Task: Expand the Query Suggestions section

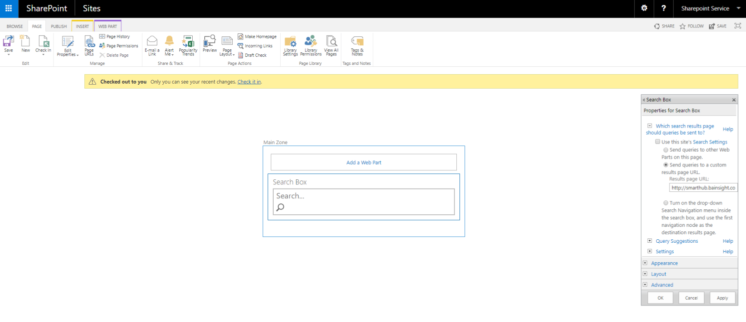Action: (650, 241)
